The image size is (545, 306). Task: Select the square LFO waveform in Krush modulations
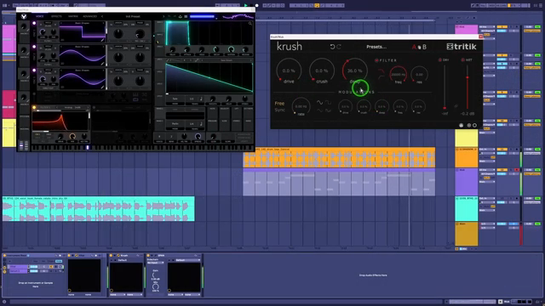[x=328, y=103]
